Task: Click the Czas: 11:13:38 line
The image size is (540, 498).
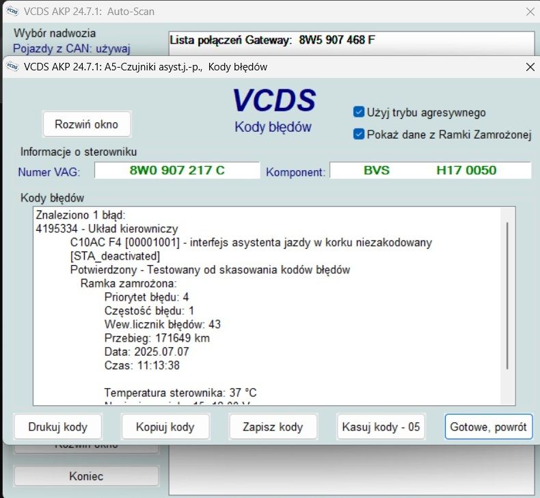Action: point(142,365)
